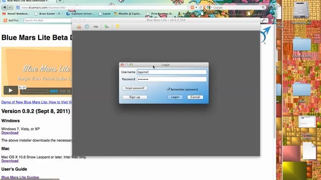Viewport: 321px width, 180px height.
Task: Click the video fullscreen icon
Action: 69,91
